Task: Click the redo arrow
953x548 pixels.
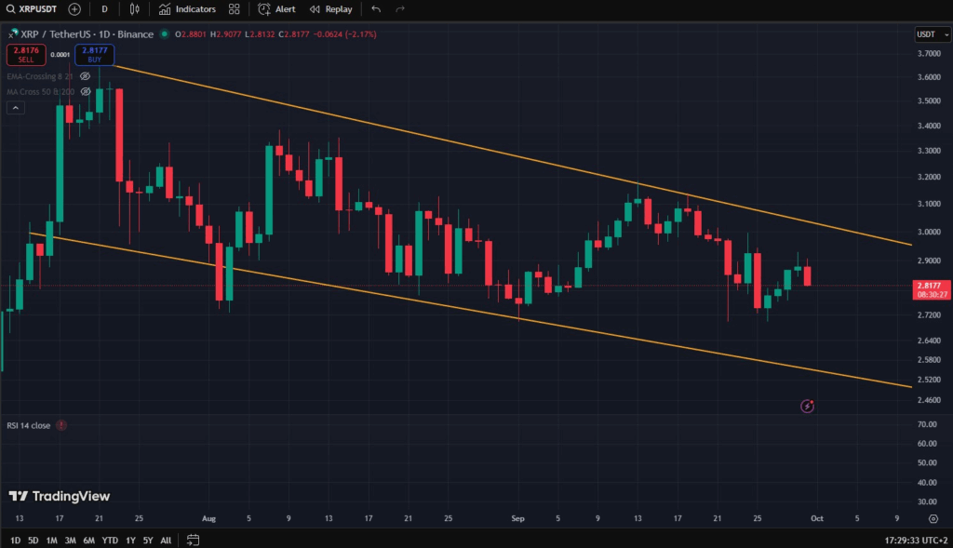Action: [400, 9]
